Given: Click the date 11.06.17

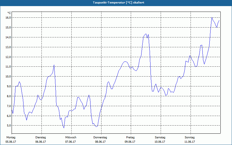Looking at the screenshot, I should pyautogui.click(x=190, y=142).
